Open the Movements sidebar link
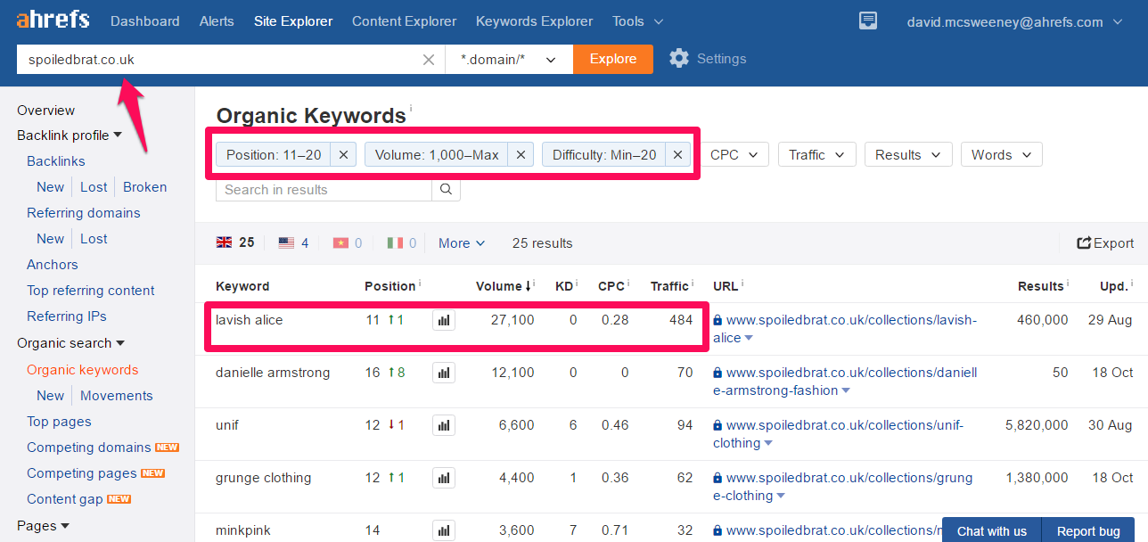The width and height of the screenshot is (1148, 542). coord(117,396)
